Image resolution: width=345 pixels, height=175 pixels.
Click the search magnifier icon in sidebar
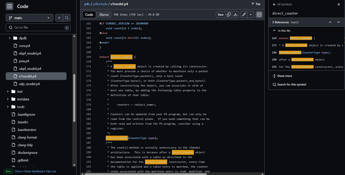tap(66, 18)
